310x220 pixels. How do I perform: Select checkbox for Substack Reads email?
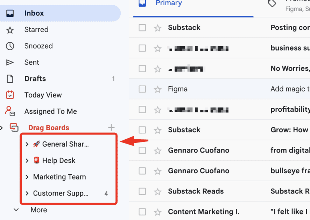(142, 191)
